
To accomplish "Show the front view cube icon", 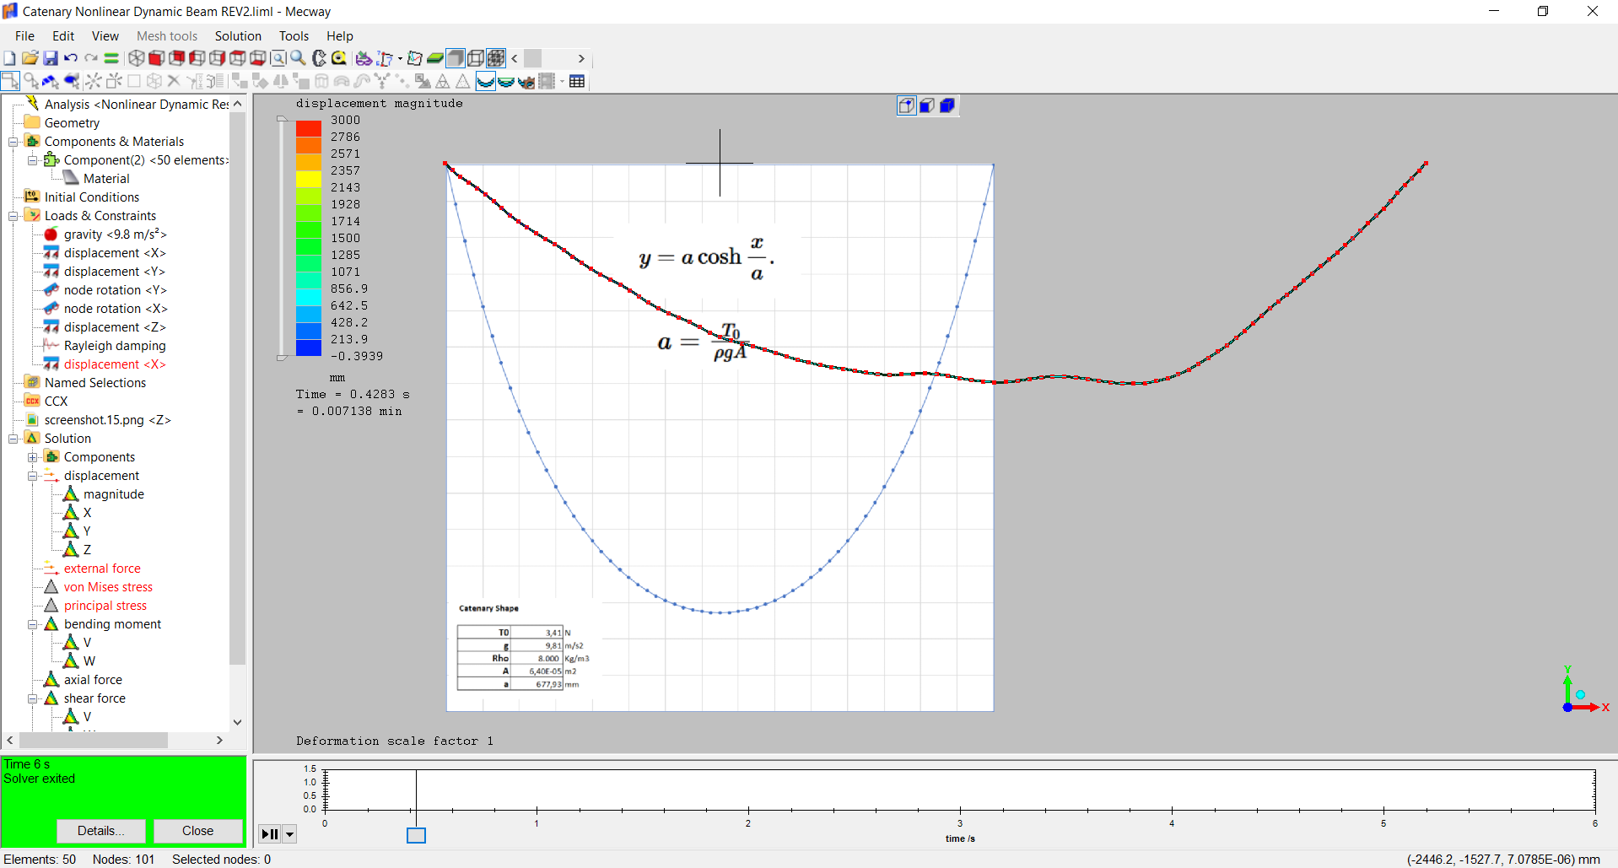I will coord(156,58).
